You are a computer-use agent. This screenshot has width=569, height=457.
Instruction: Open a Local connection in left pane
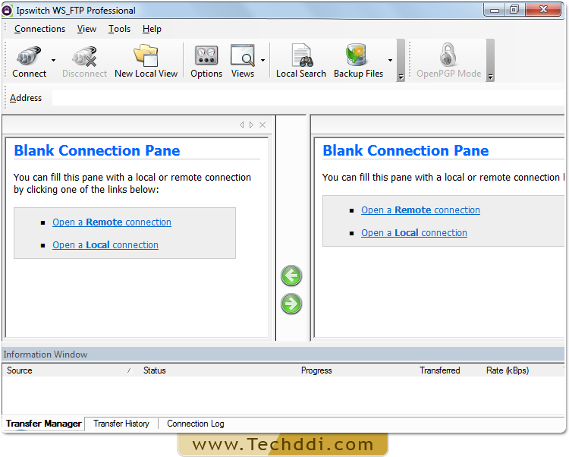point(105,245)
